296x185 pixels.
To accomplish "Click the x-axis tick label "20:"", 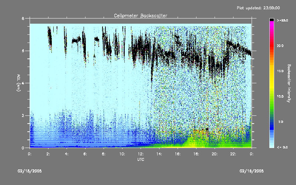I will [x=215, y=154].
